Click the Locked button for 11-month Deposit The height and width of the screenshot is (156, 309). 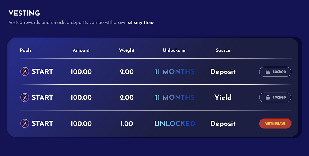[275, 72]
